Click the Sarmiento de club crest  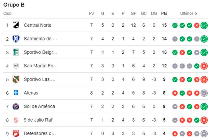coord(16,39)
